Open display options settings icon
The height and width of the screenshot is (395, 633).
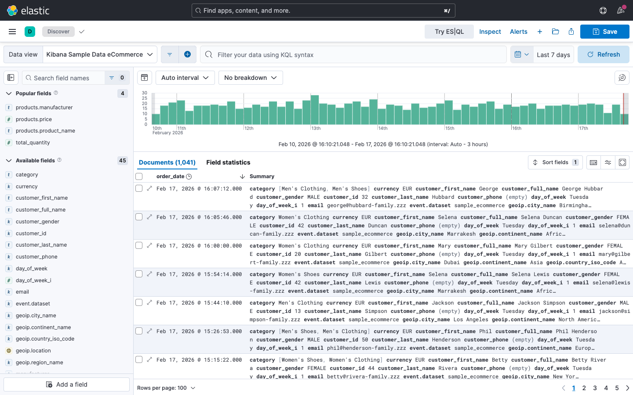pos(608,162)
